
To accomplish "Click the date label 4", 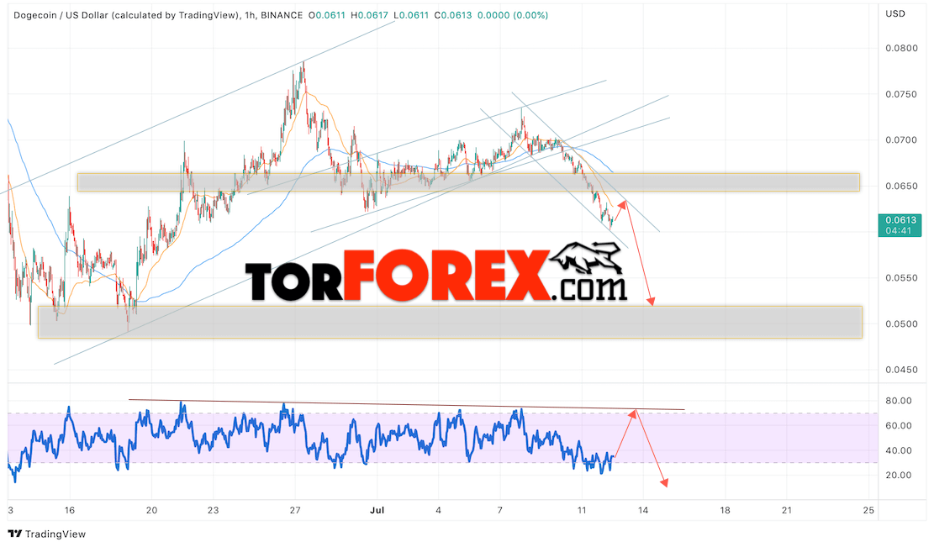I will [x=438, y=510].
